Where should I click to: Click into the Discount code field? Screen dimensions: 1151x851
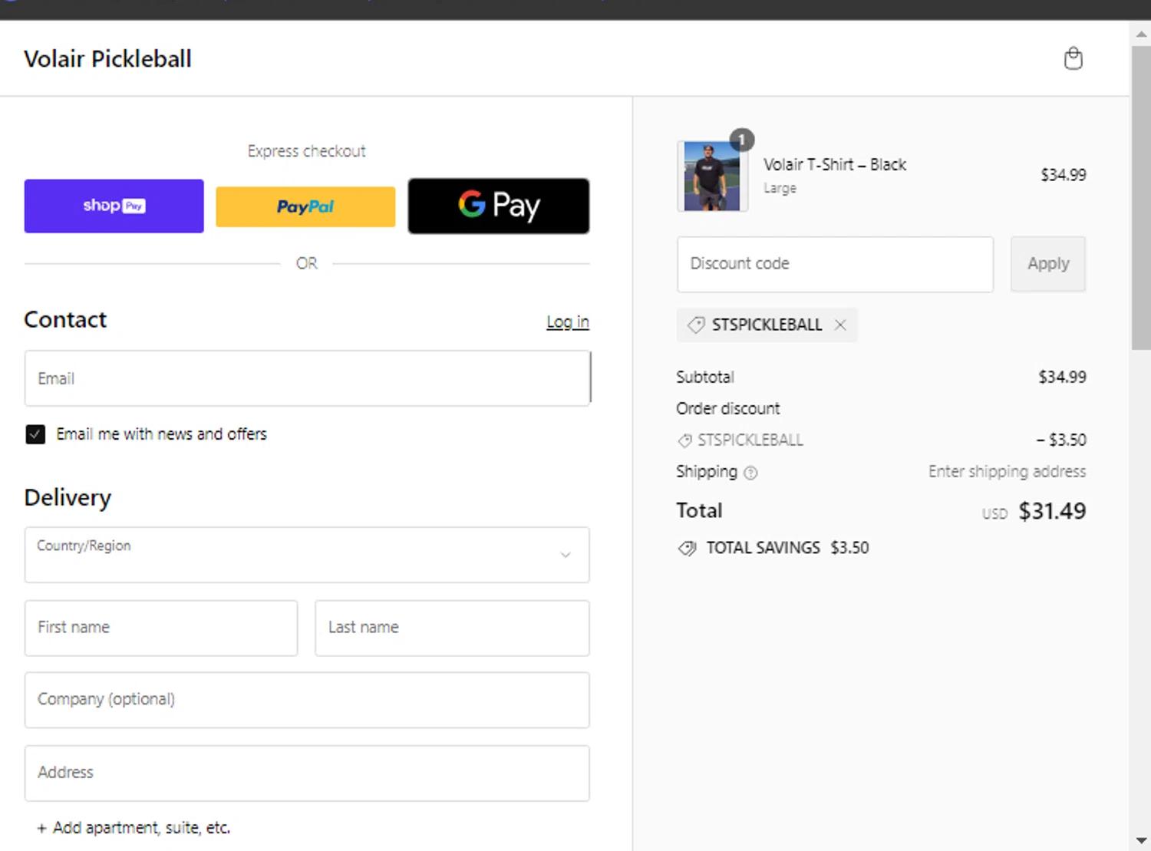(x=835, y=264)
